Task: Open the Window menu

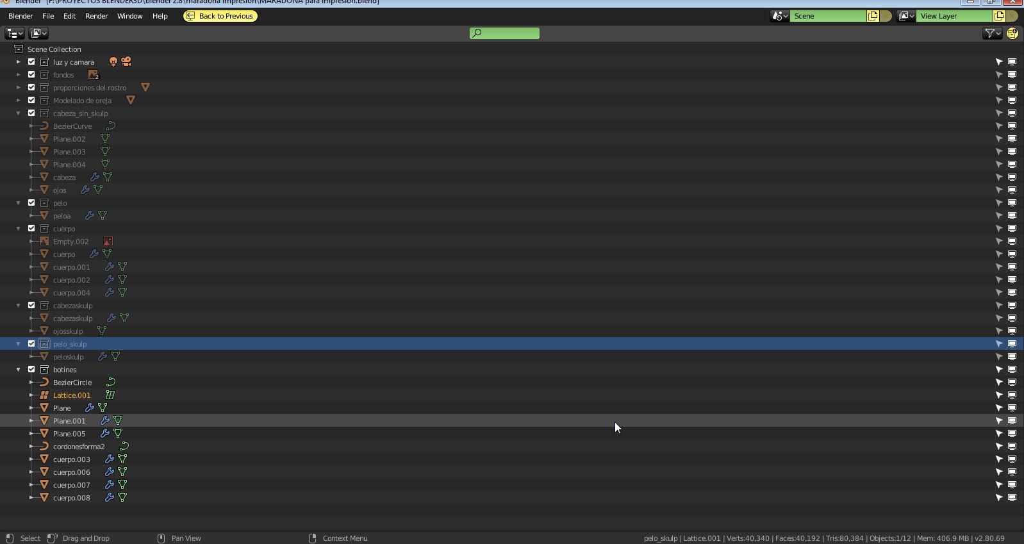Action: [x=130, y=16]
